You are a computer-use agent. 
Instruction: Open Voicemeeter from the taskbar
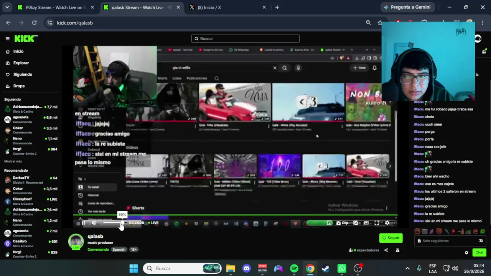262,268
